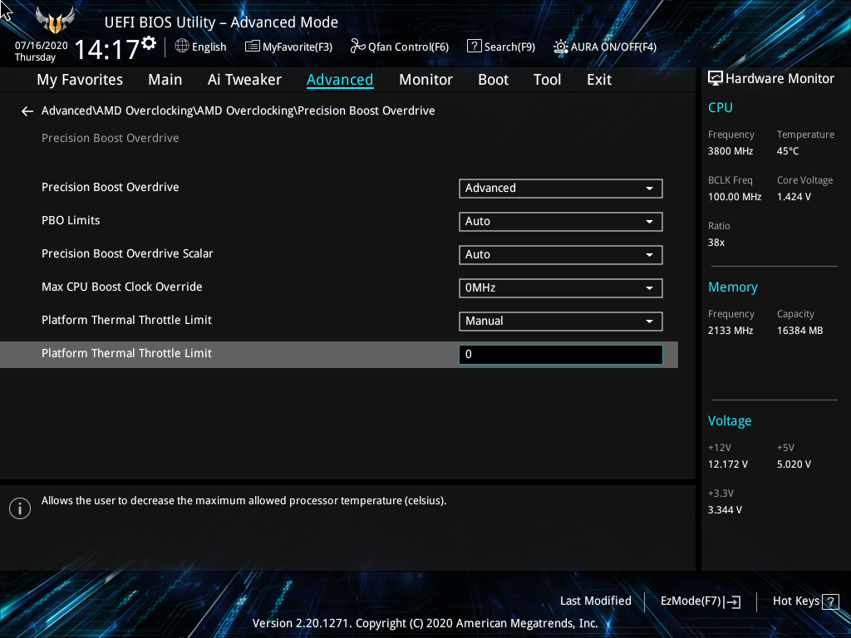Go to the Monitor tab

point(425,80)
